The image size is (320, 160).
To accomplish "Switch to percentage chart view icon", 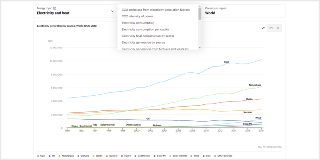I will (x=278, y=28).
